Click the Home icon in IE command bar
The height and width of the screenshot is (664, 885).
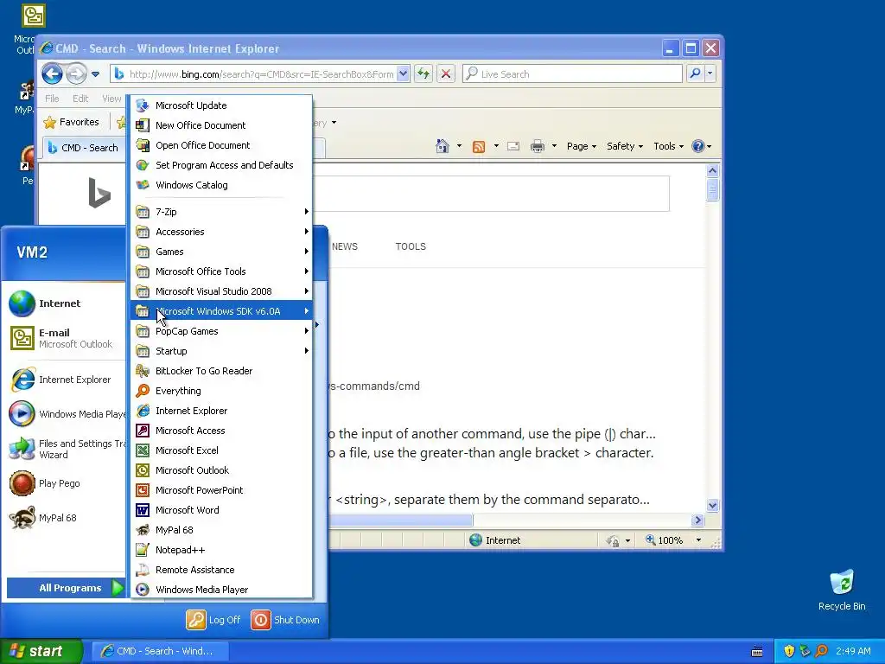tap(442, 146)
